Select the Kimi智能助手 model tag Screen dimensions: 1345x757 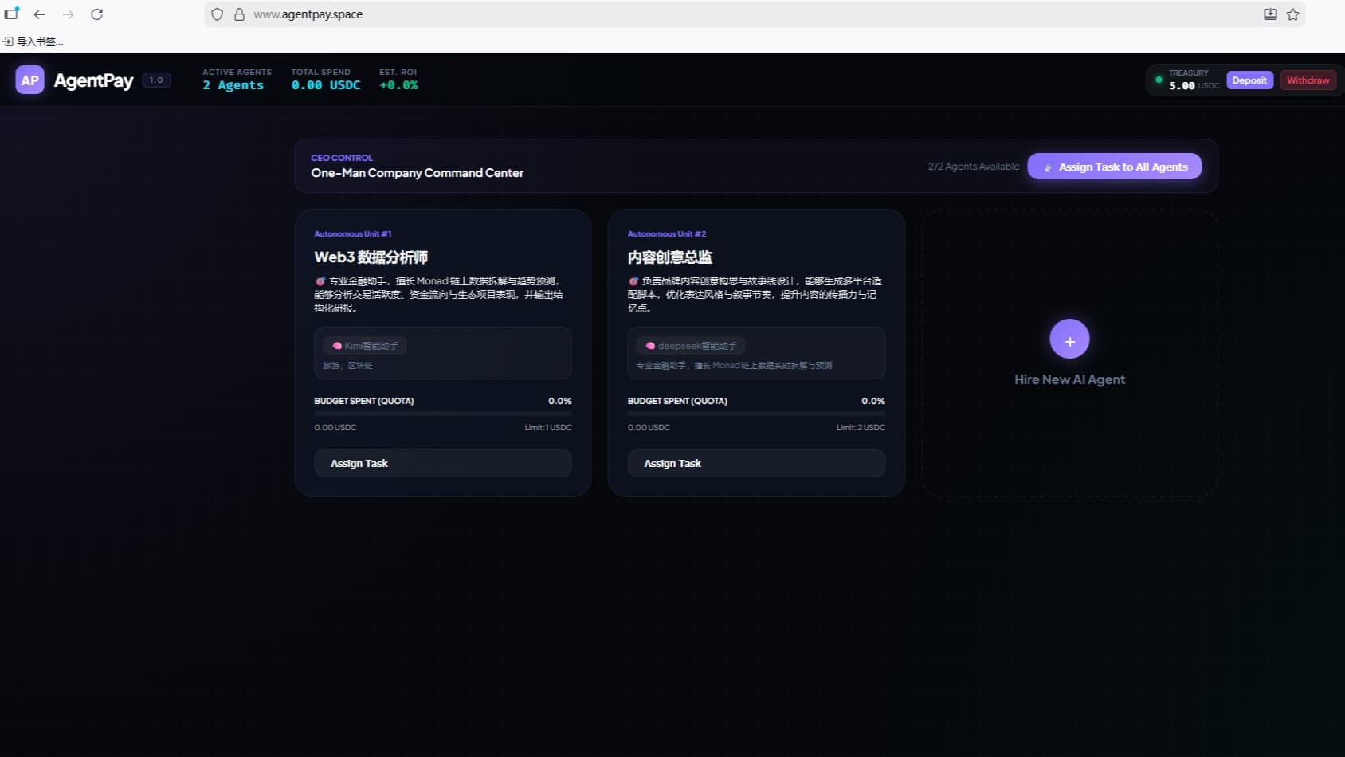(x=365, y=346)
